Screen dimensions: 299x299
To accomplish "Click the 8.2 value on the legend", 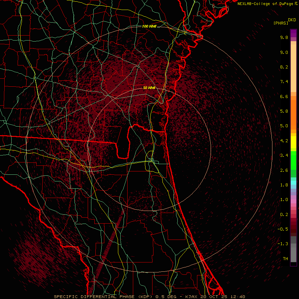I will (x=284, y=67).
